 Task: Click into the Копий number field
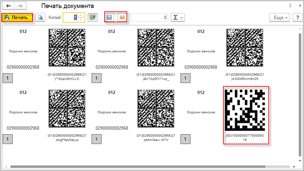click(70, 17)
